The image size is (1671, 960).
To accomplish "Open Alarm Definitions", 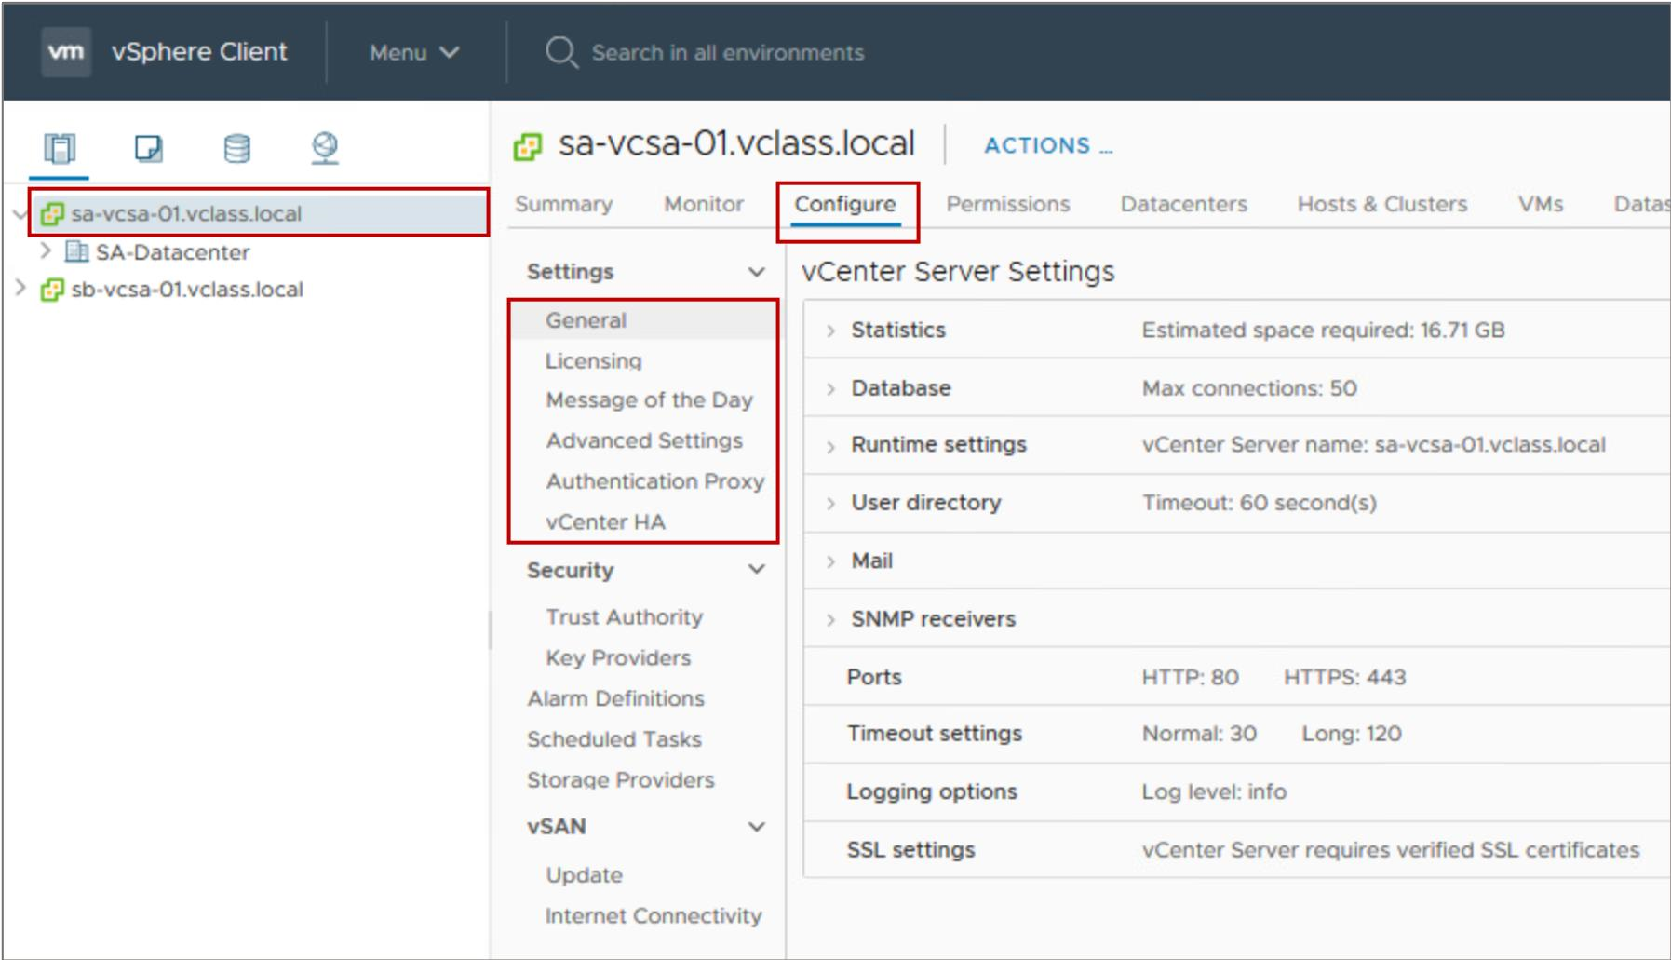I will click(615, 698).
